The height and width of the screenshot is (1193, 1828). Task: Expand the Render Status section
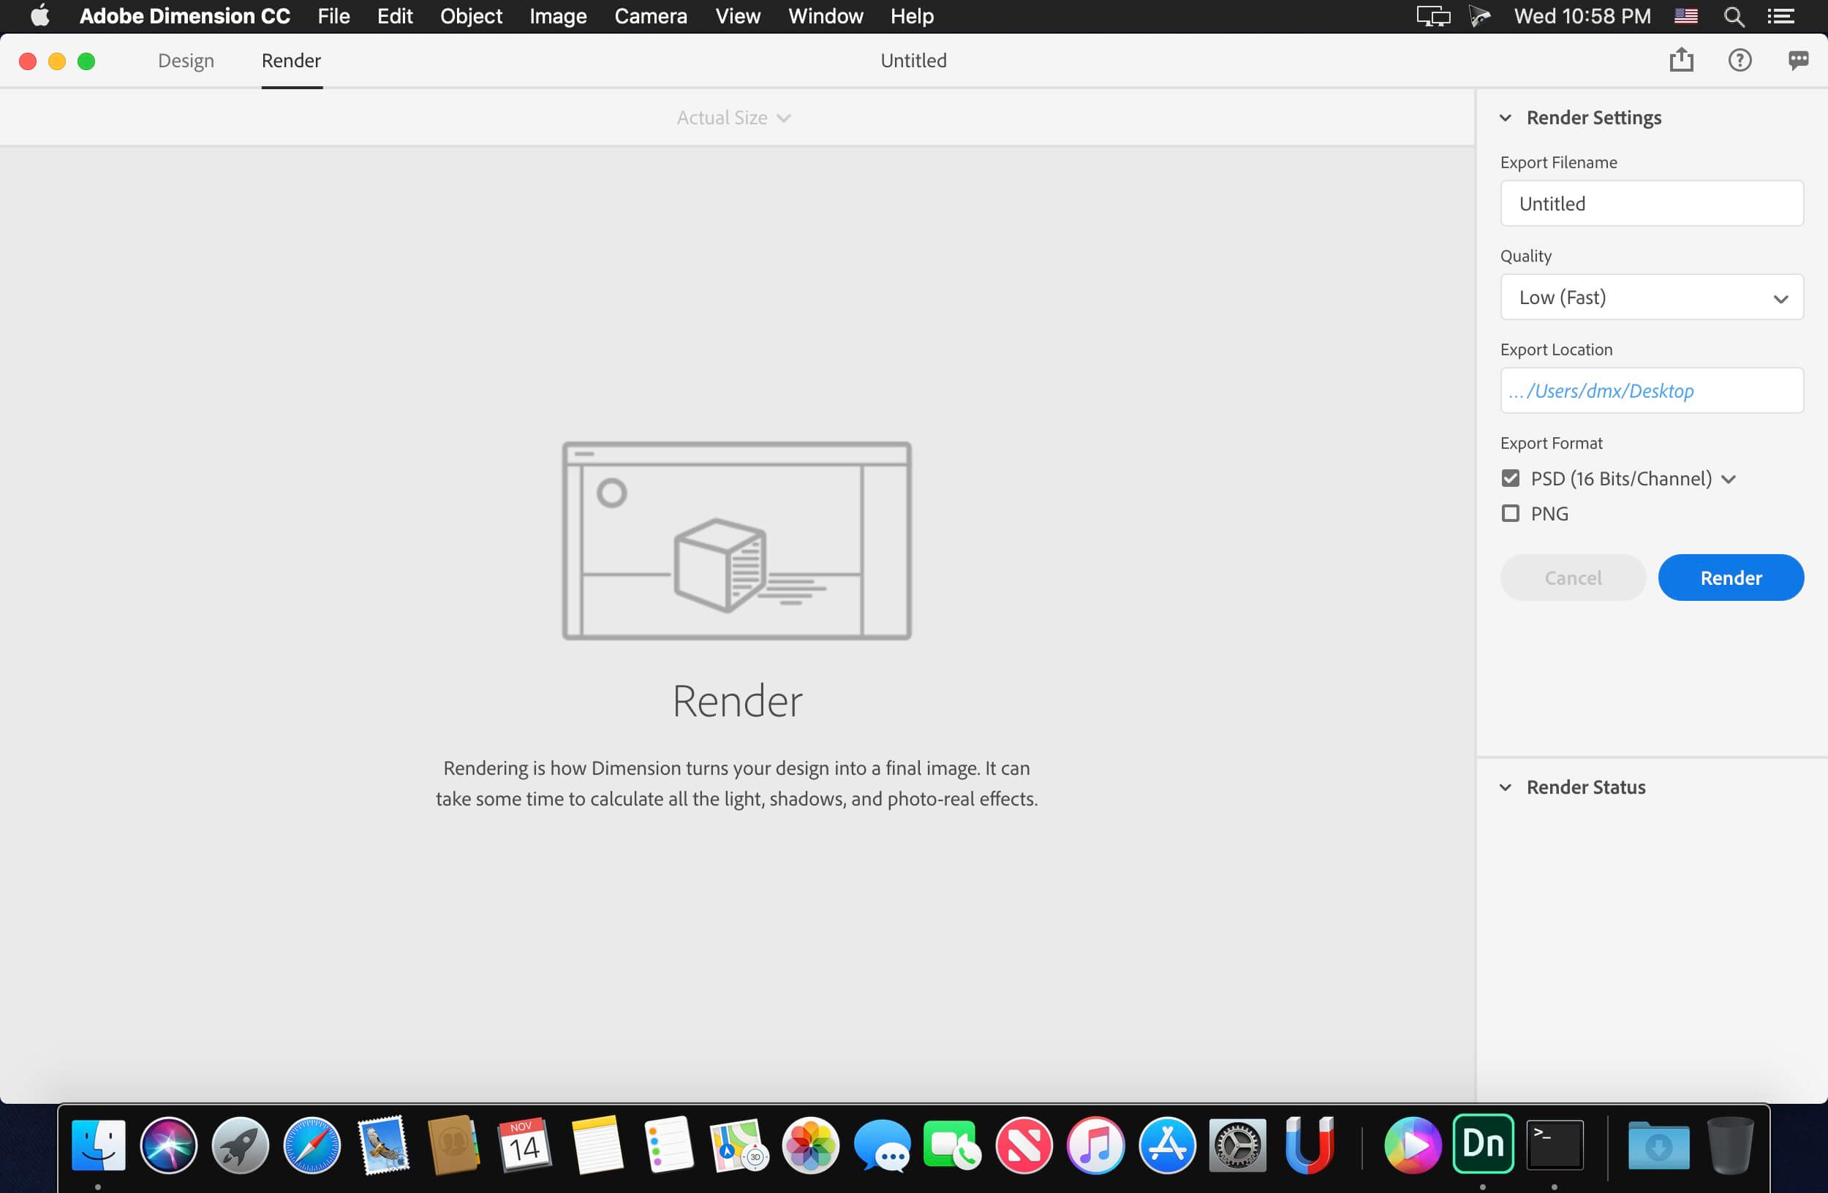click(1507, 787)
